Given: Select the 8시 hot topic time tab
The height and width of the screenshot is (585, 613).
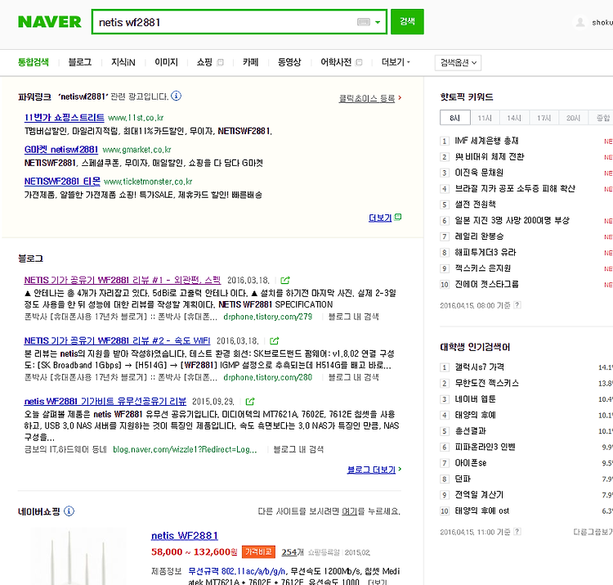Looking at the screenshot, I should 454,118.
